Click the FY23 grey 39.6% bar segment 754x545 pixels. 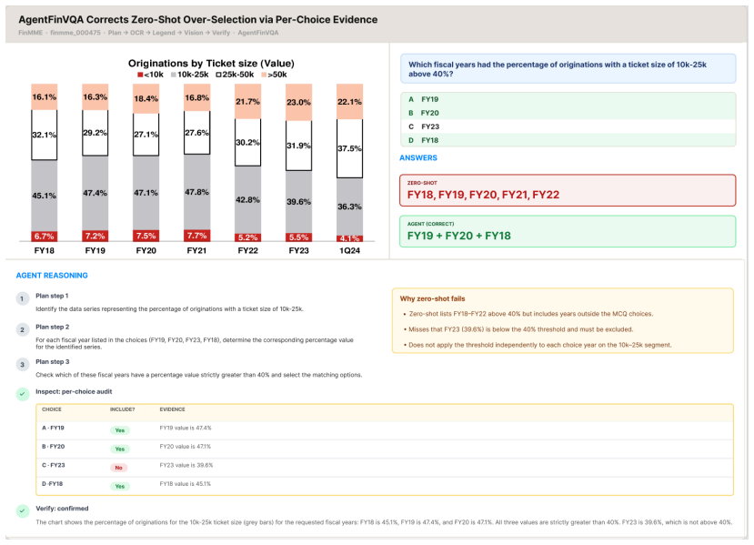(x=298, y=202)
